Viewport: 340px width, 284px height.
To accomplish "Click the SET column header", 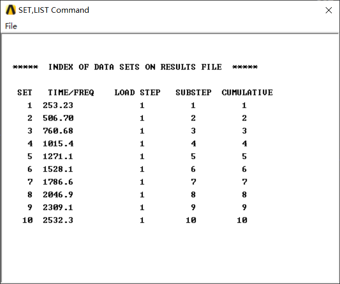I will pos(25,92).
